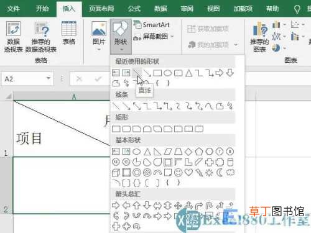Choose the parallelogram in 基本形状
The image size is (311, 233).
(168, 152)
